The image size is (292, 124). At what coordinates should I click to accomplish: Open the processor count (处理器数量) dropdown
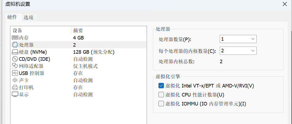point(238,39)
